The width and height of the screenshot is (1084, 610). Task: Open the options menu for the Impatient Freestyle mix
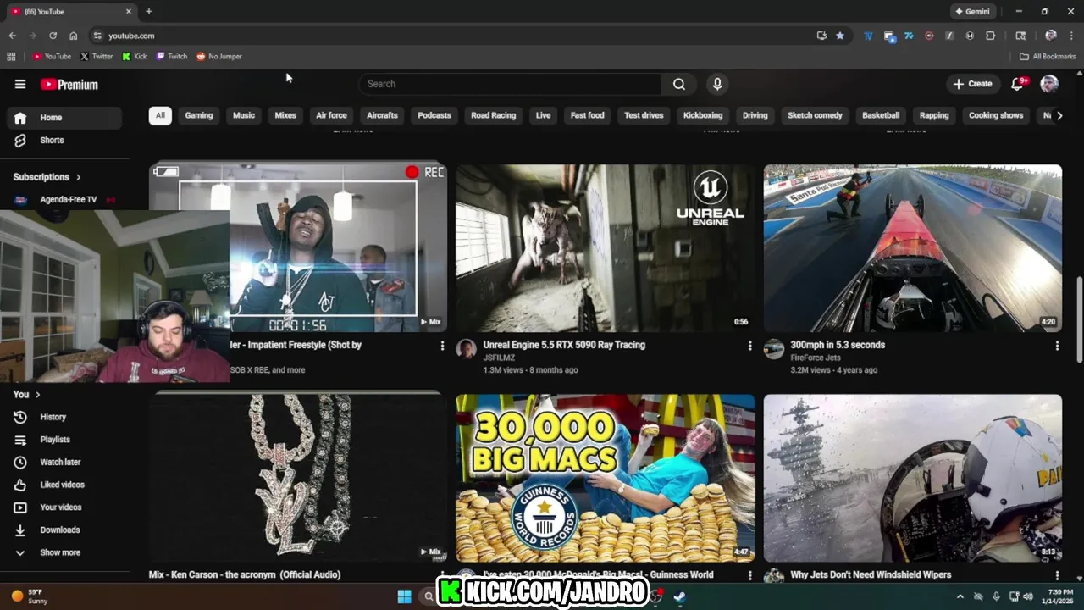(x=442, y=346)
